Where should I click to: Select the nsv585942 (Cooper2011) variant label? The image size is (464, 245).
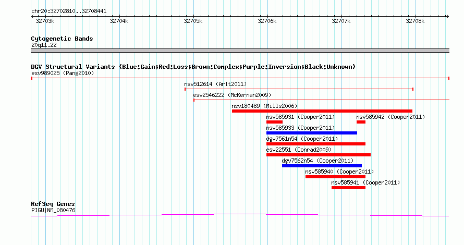390,117
